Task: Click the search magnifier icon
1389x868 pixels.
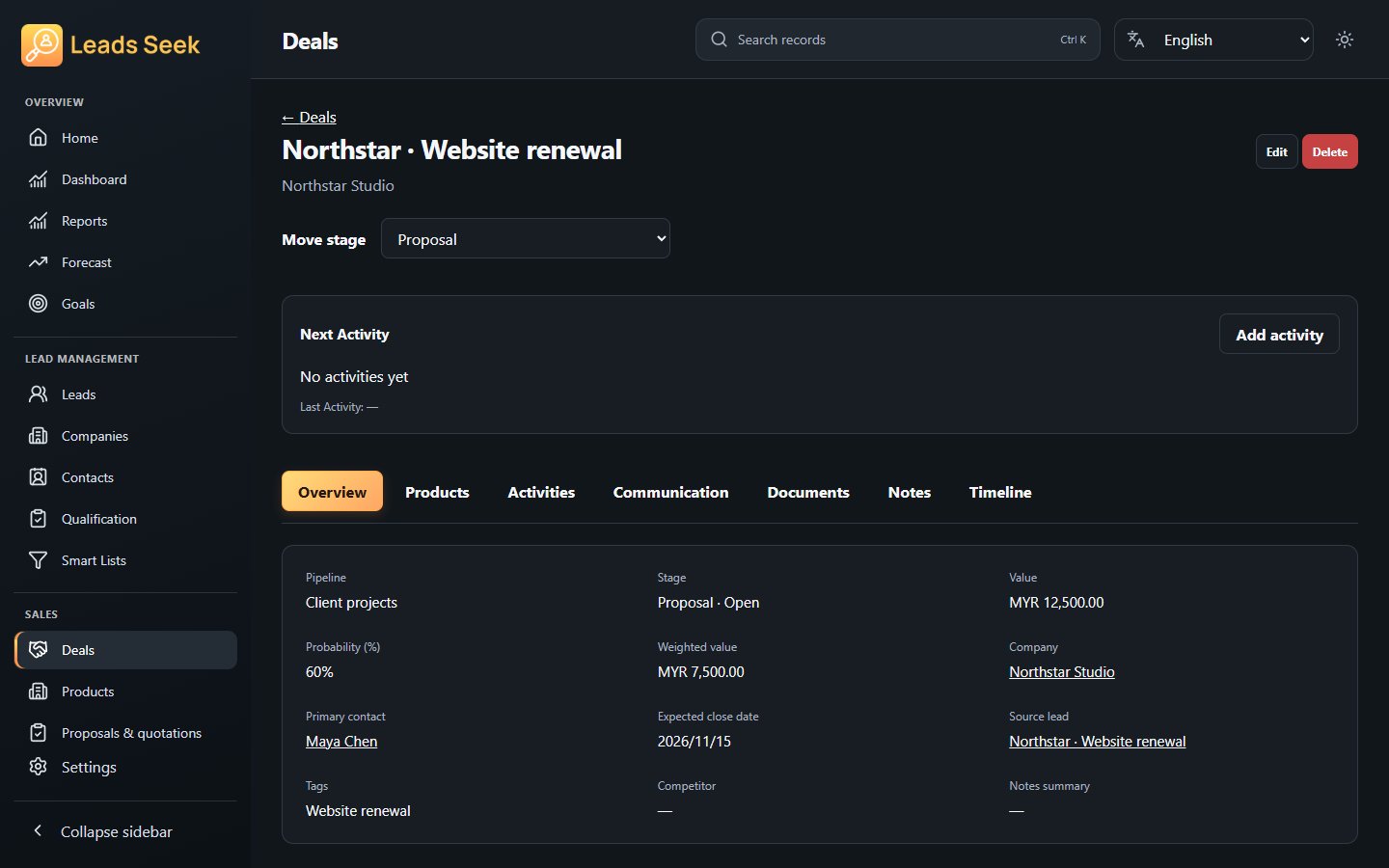Action: (719, 40)
